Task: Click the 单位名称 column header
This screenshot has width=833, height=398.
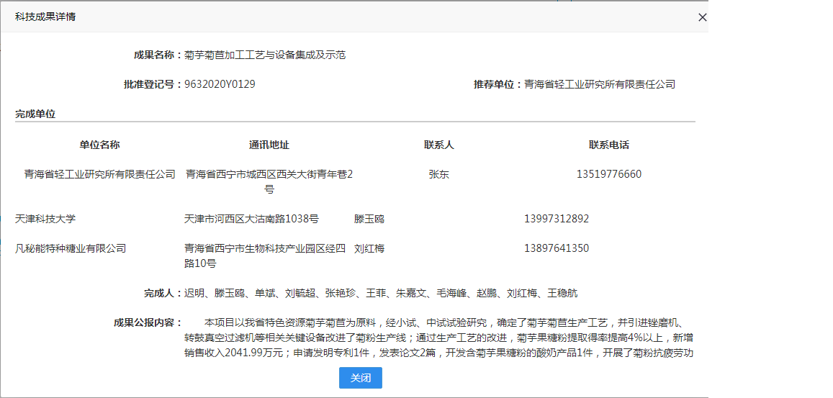Action: [x=99, y=145]
